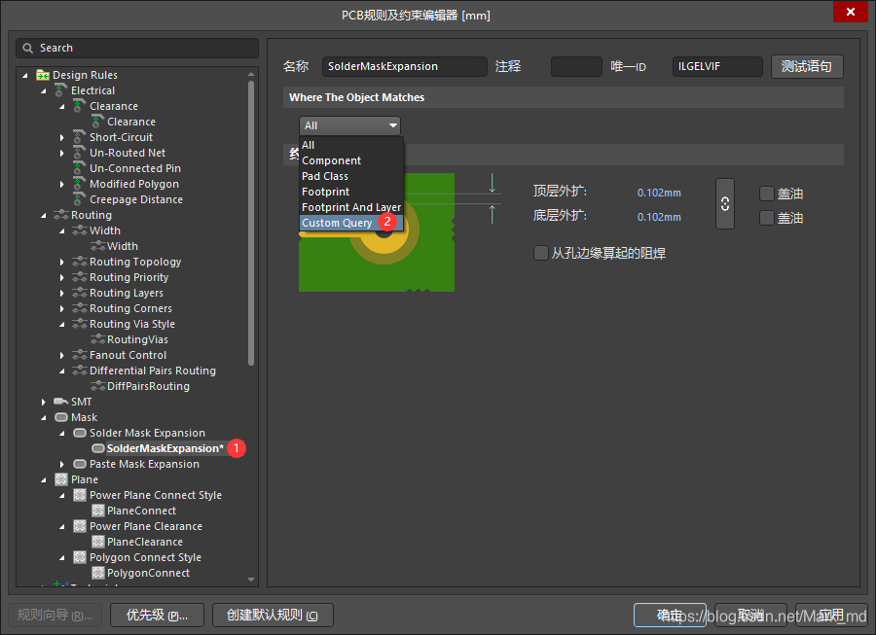
Task: Expand the Short-Circuit rule node
Action: [62, 137]
